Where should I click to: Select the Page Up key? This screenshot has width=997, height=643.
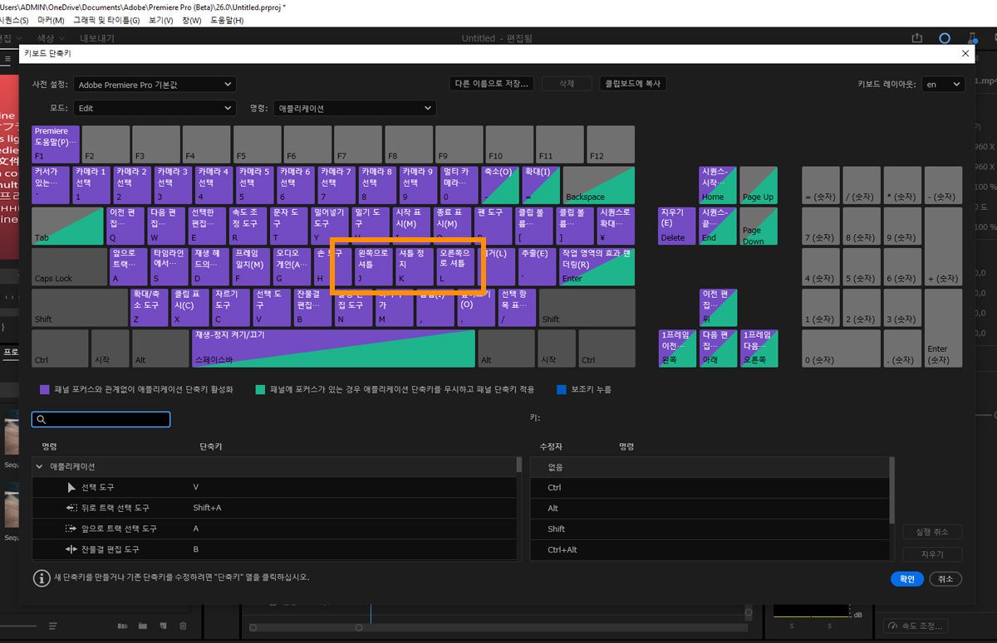coord(759,184)
